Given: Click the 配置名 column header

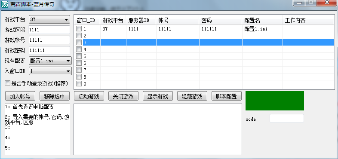Looking at the screenshot, I should tap(262, 21).
